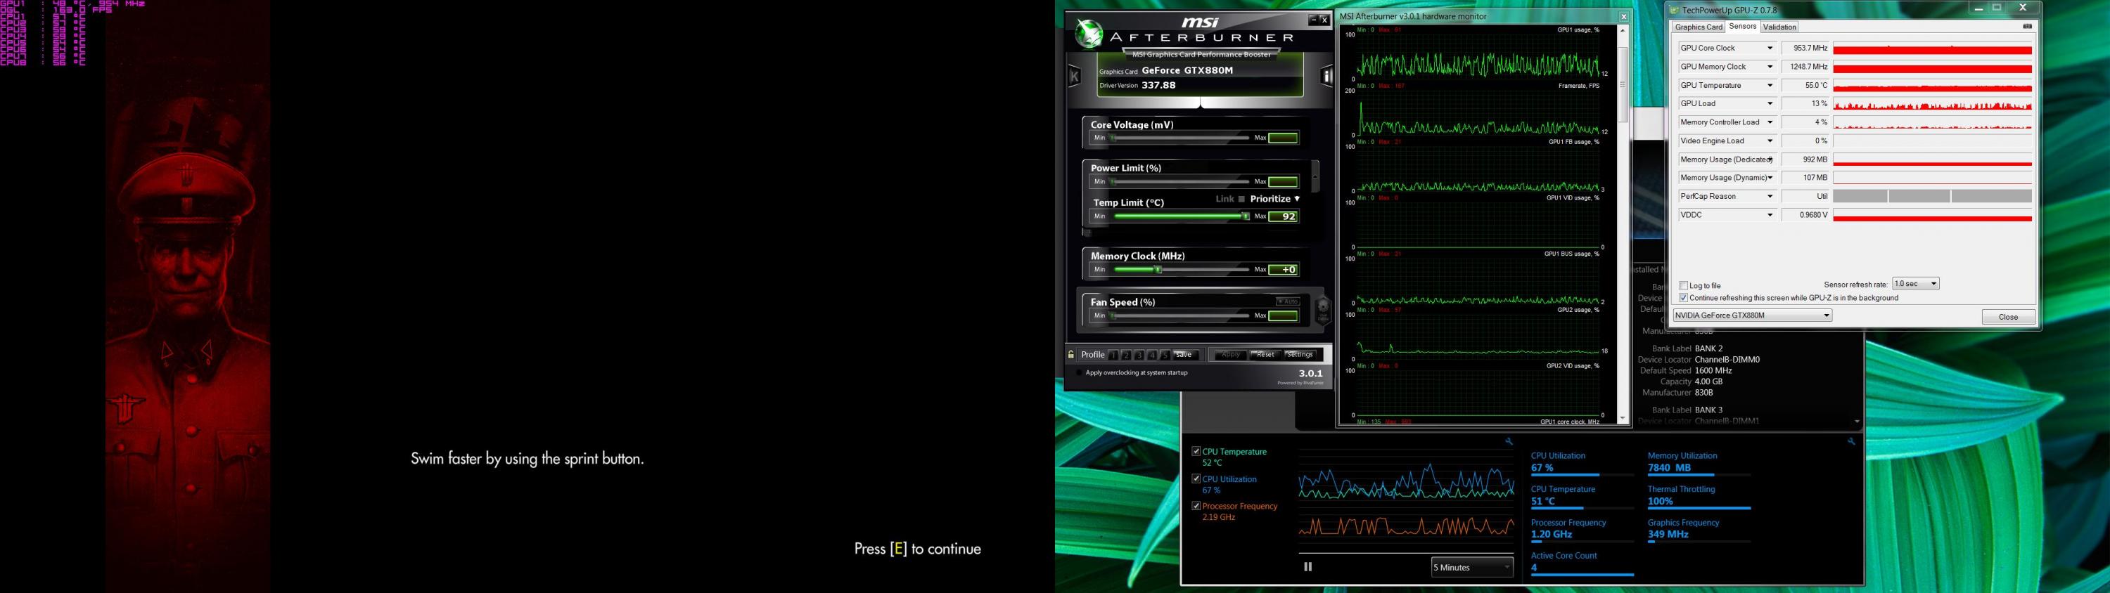Image resolution: width=2110 pixels, height=593 pixels.
Task: Toggle Apply overclocking at system startup
Action: tap(1079, 373)
